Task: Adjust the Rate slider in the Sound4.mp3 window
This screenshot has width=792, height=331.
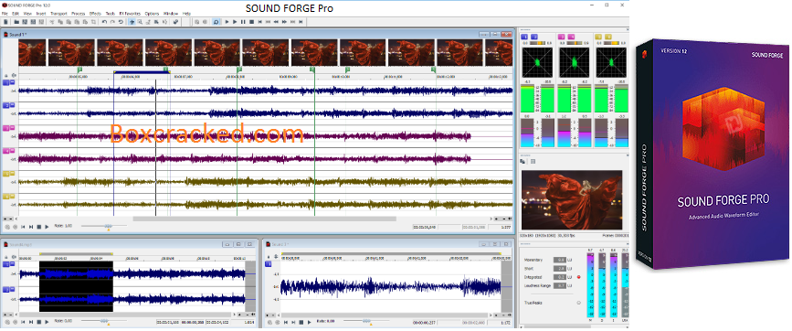Action: coord(104,321)
